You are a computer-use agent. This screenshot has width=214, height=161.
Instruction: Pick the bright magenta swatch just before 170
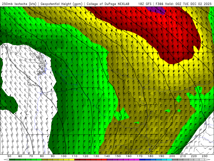coord(137,160)
